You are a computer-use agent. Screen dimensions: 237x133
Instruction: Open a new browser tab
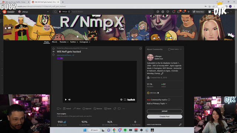pos(63,2)
